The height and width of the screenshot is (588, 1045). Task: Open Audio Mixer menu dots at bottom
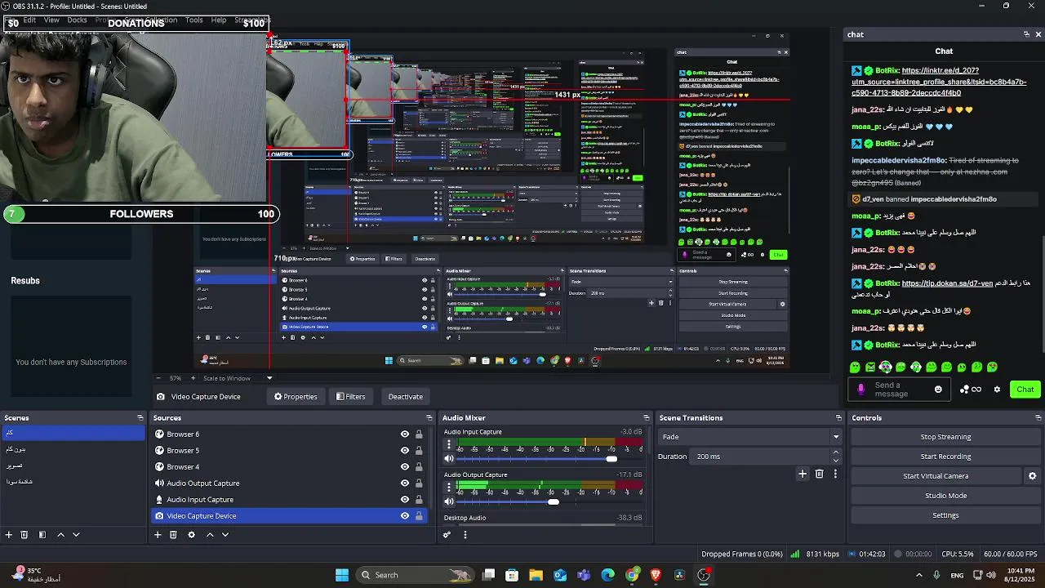[x=465, y=535]
